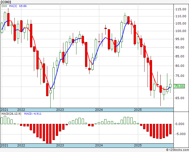Click the latest green candlestick near 71
The width and height of the screenshot is (189, 152).
click(x=170, y=85)
